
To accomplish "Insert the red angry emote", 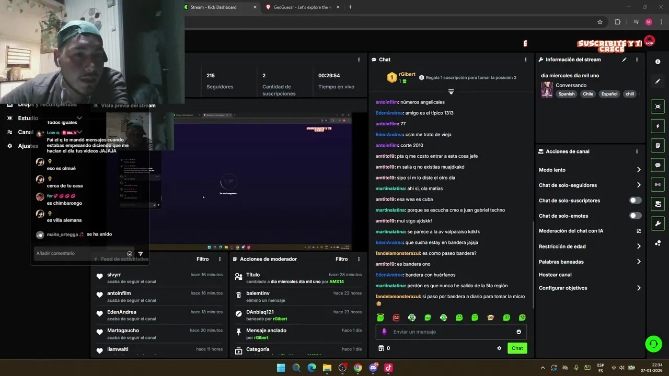I will 396,318.
